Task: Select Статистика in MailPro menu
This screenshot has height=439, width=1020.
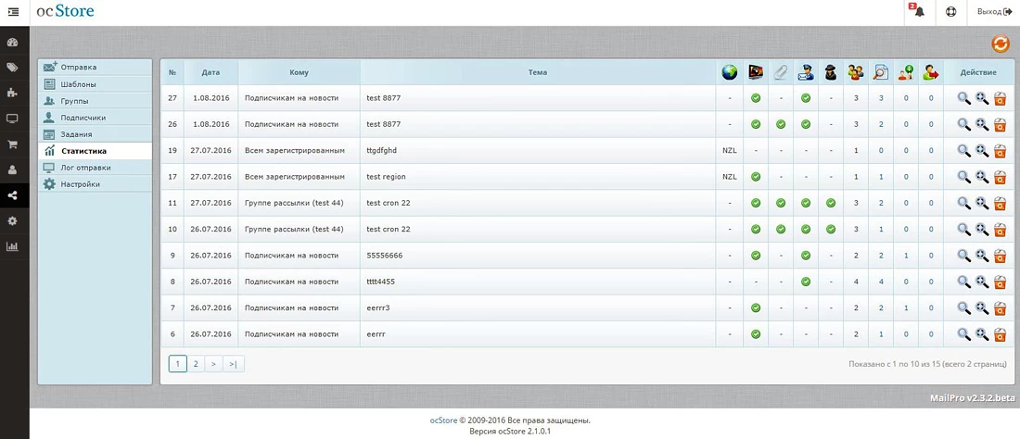Action: point(95,151)
